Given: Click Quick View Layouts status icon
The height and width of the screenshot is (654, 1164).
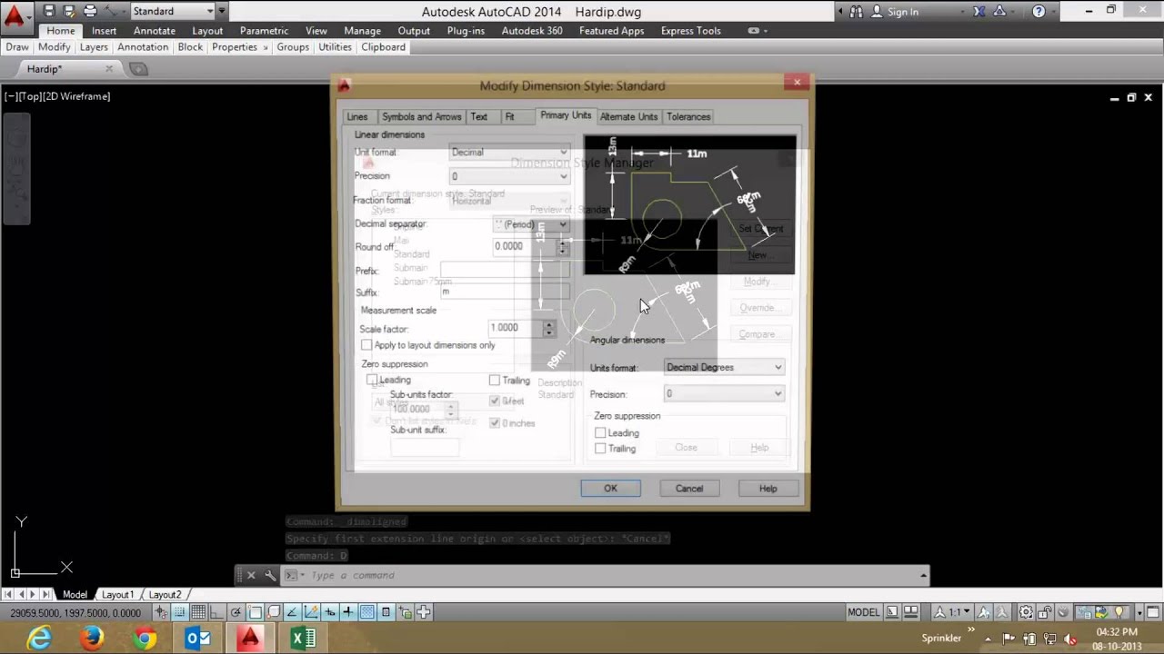Looking at the screenshot, I should [892, 612].
